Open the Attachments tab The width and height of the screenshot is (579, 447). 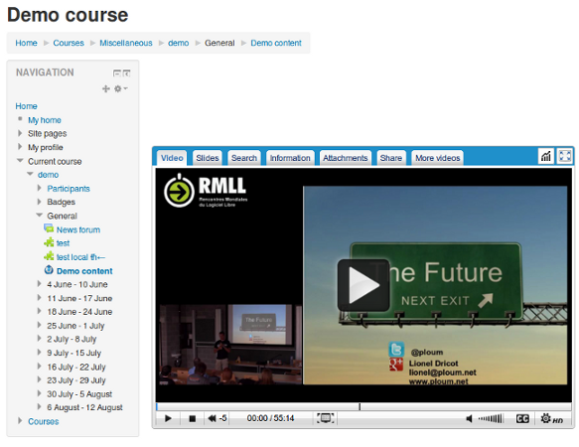click(346, 158)
